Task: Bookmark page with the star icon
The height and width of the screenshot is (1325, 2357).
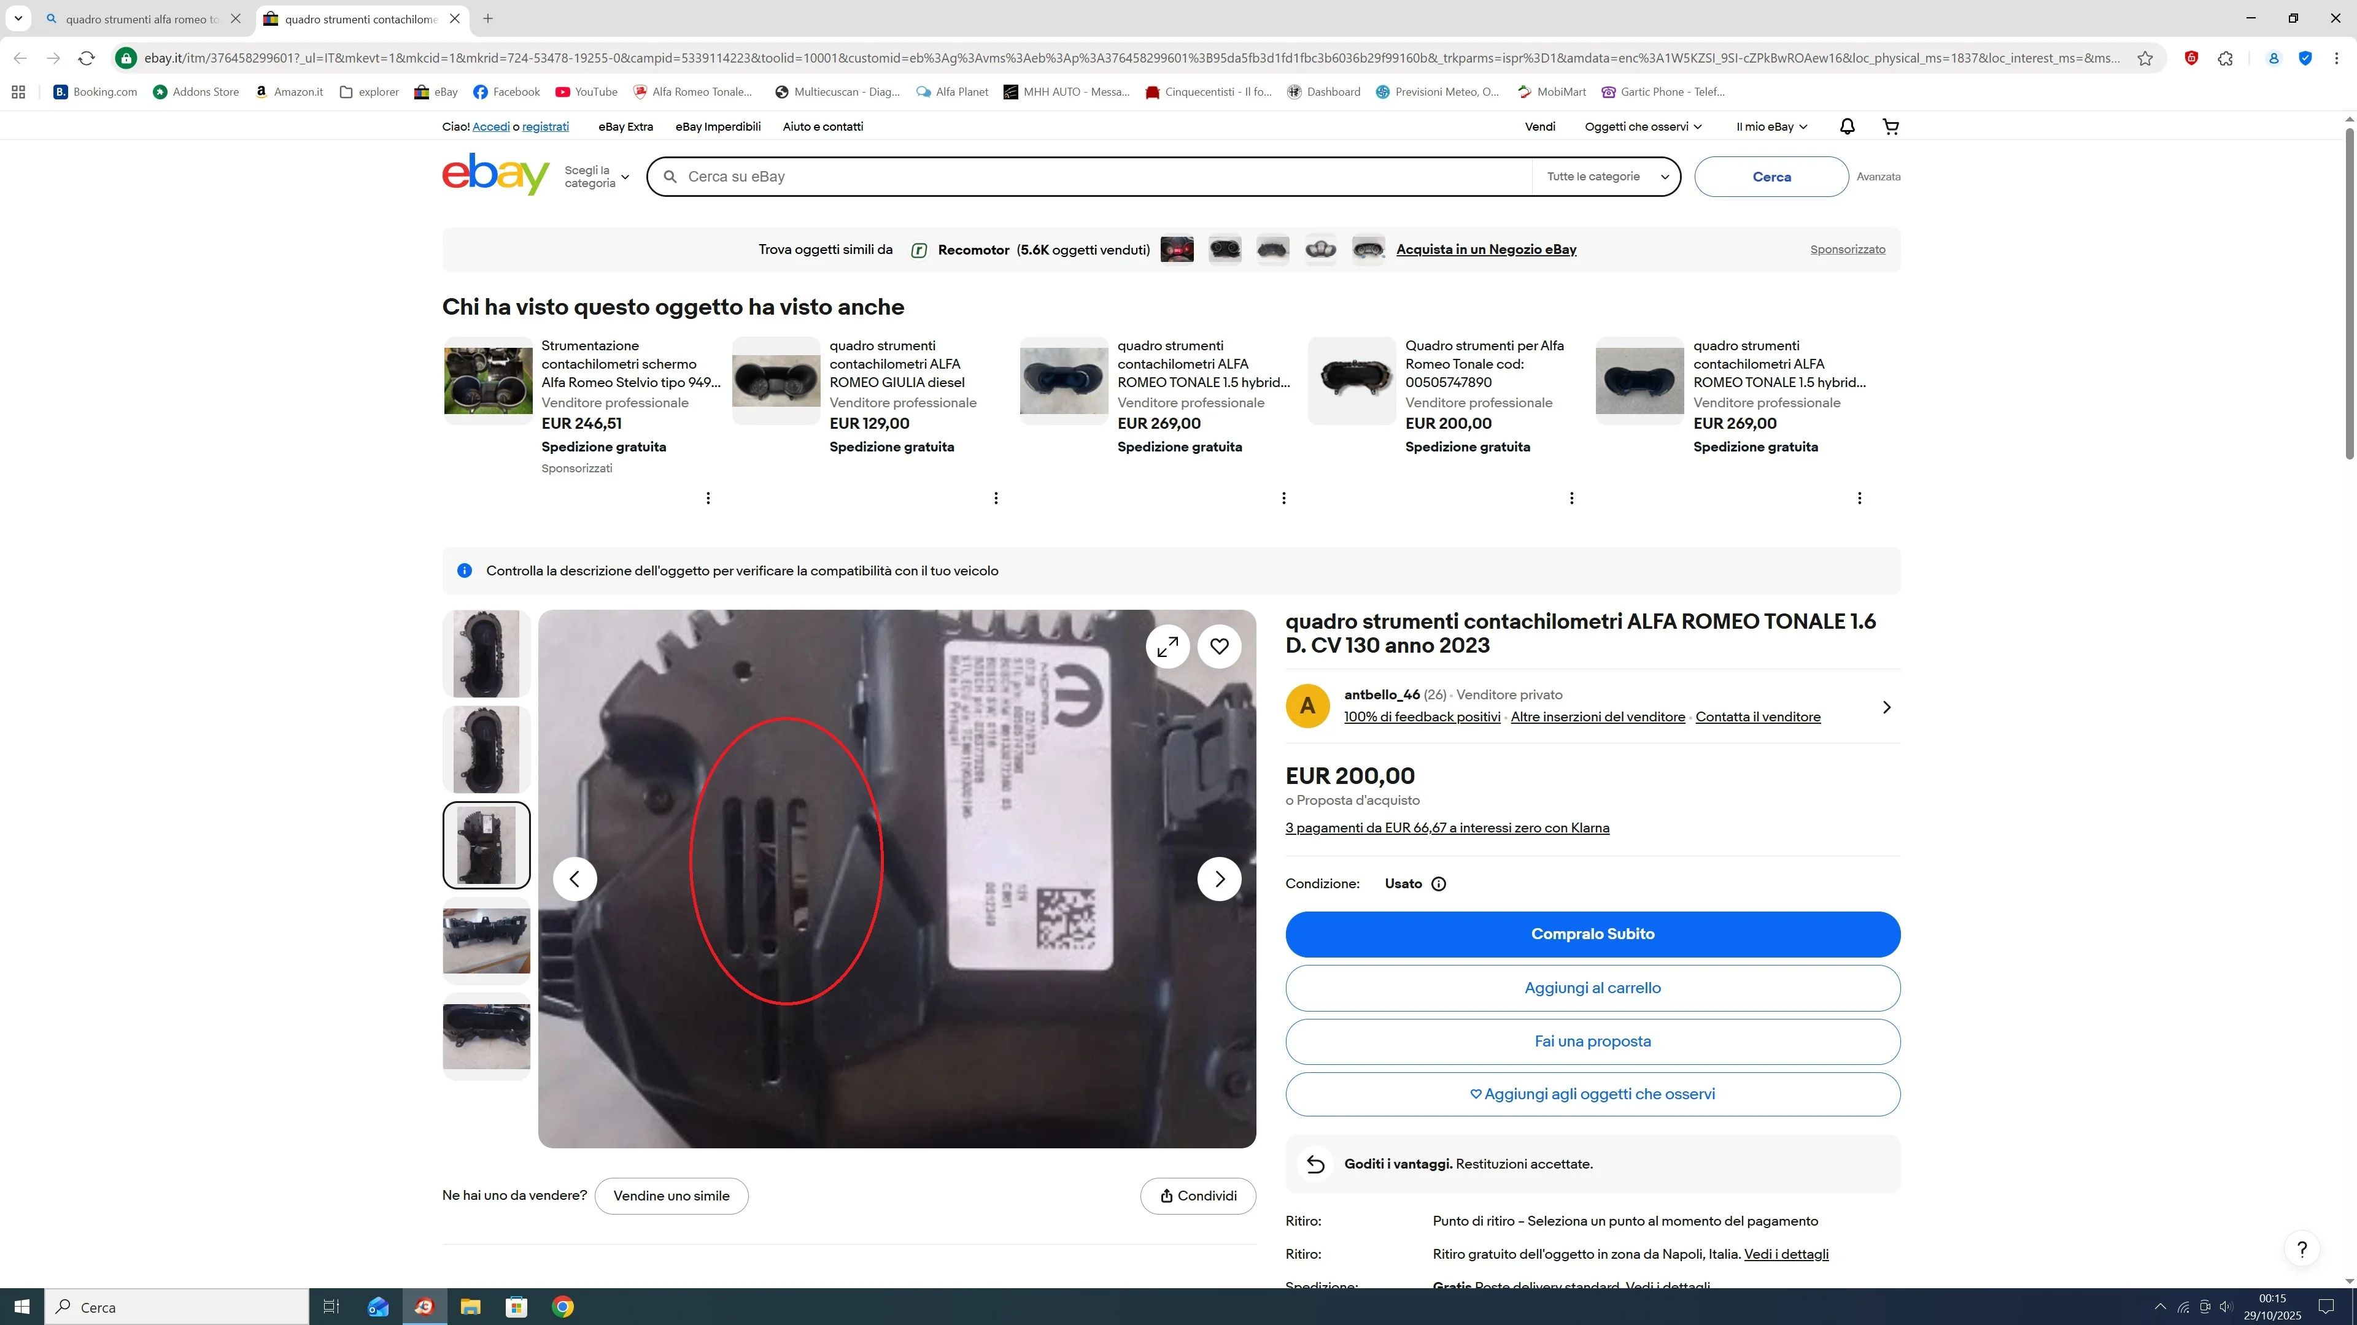Action: click(x=2145, y=58)
